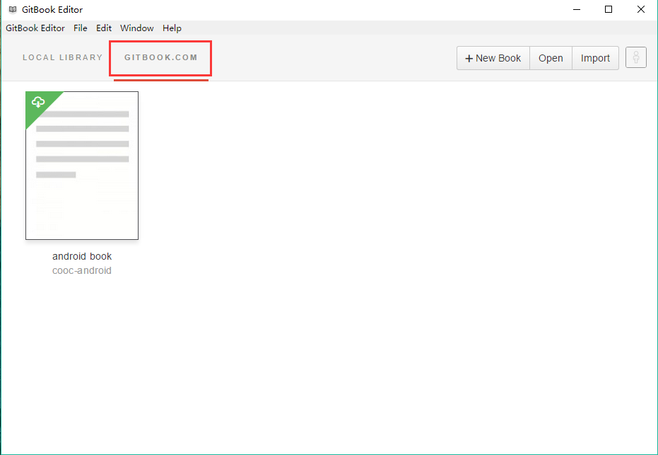The height and width of the screenshot is (455, 658).
Task: Click the 'android book' title text
Action: 82,256
